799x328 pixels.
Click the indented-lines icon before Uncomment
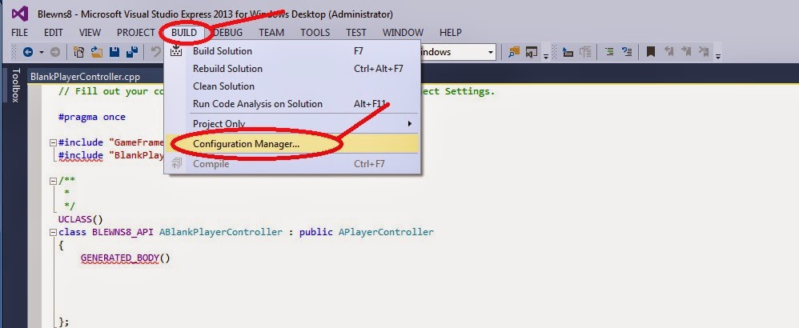[x=609, y=52]
